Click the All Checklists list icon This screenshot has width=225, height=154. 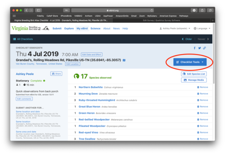tap(14, 39)
